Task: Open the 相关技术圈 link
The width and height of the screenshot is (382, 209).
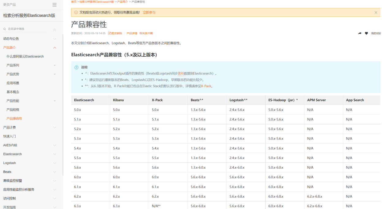Action: pos(146,33)
